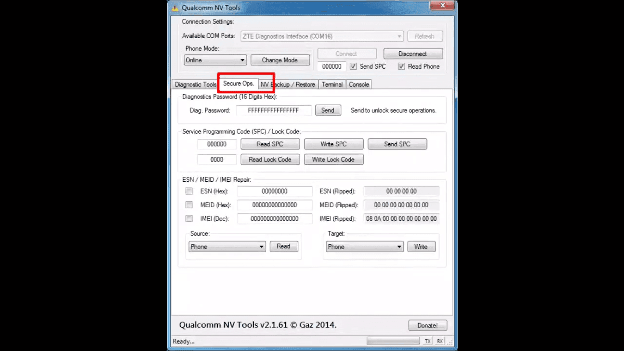Expand the Target Phone dropdown
624x351 pixels.
click(364, 247)
